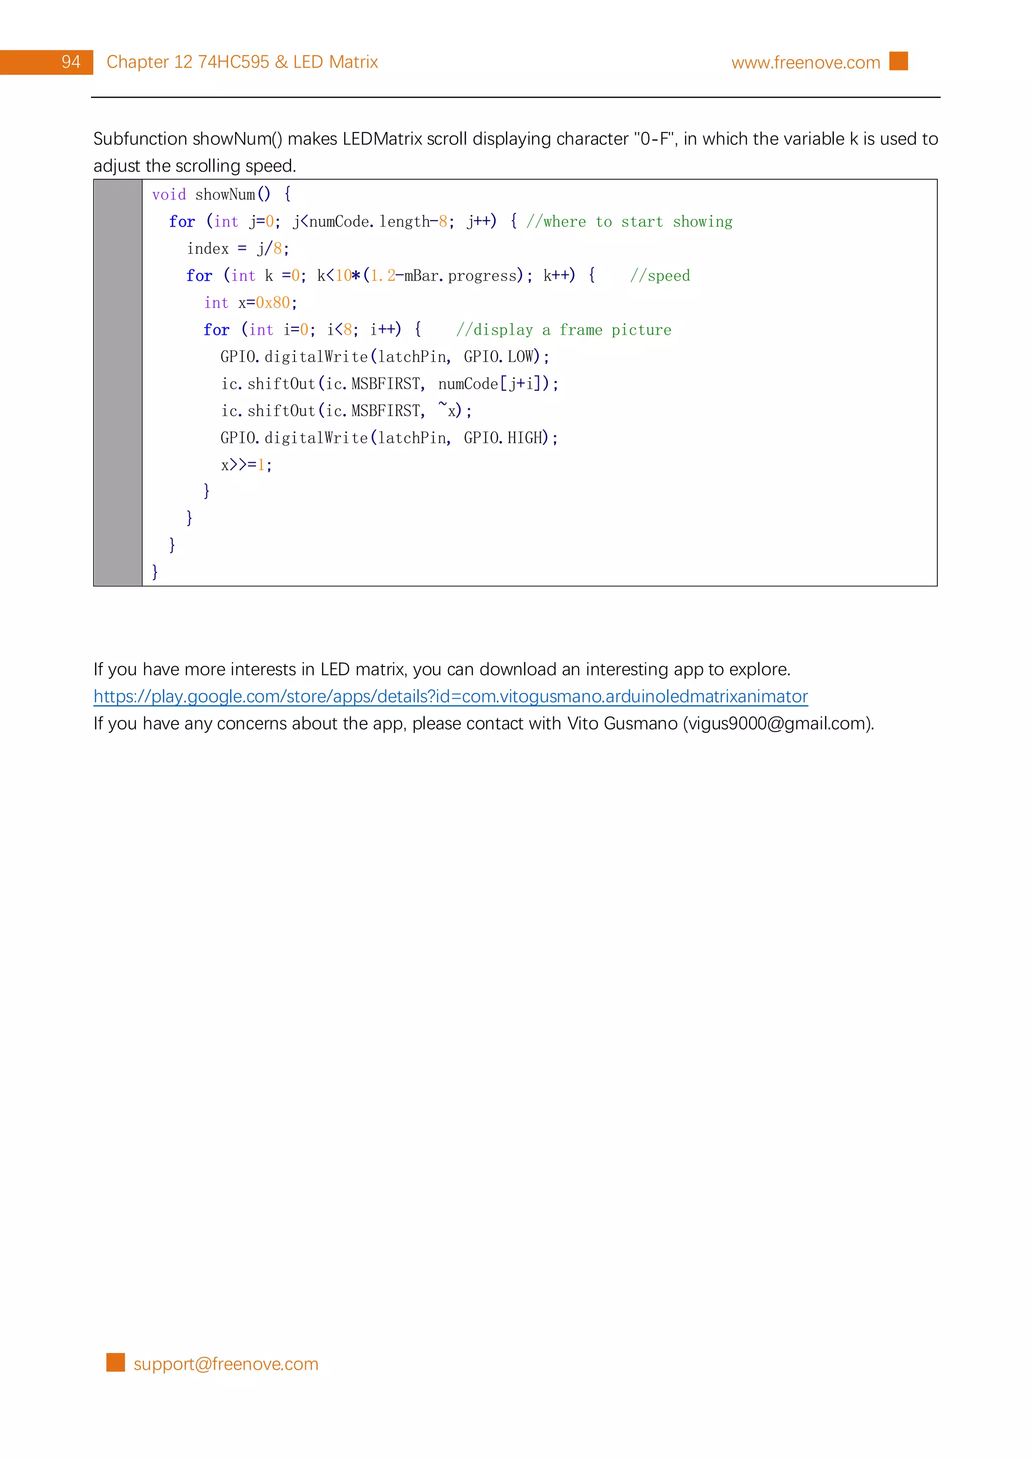Click the line ic.shiftOut(ic.MSBFIRST, numCode[j+i]);

click(x=390, y=384)
